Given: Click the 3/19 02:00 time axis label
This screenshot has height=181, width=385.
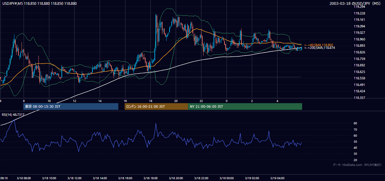Looking at the screenshot, I should click(x=252, y=178).
